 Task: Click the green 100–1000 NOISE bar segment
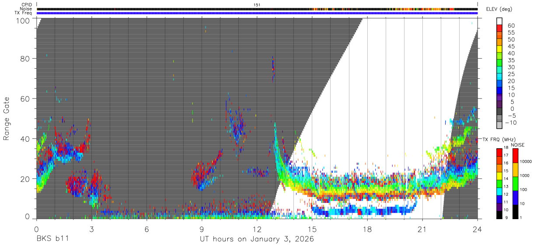click(x=515, y=183)
